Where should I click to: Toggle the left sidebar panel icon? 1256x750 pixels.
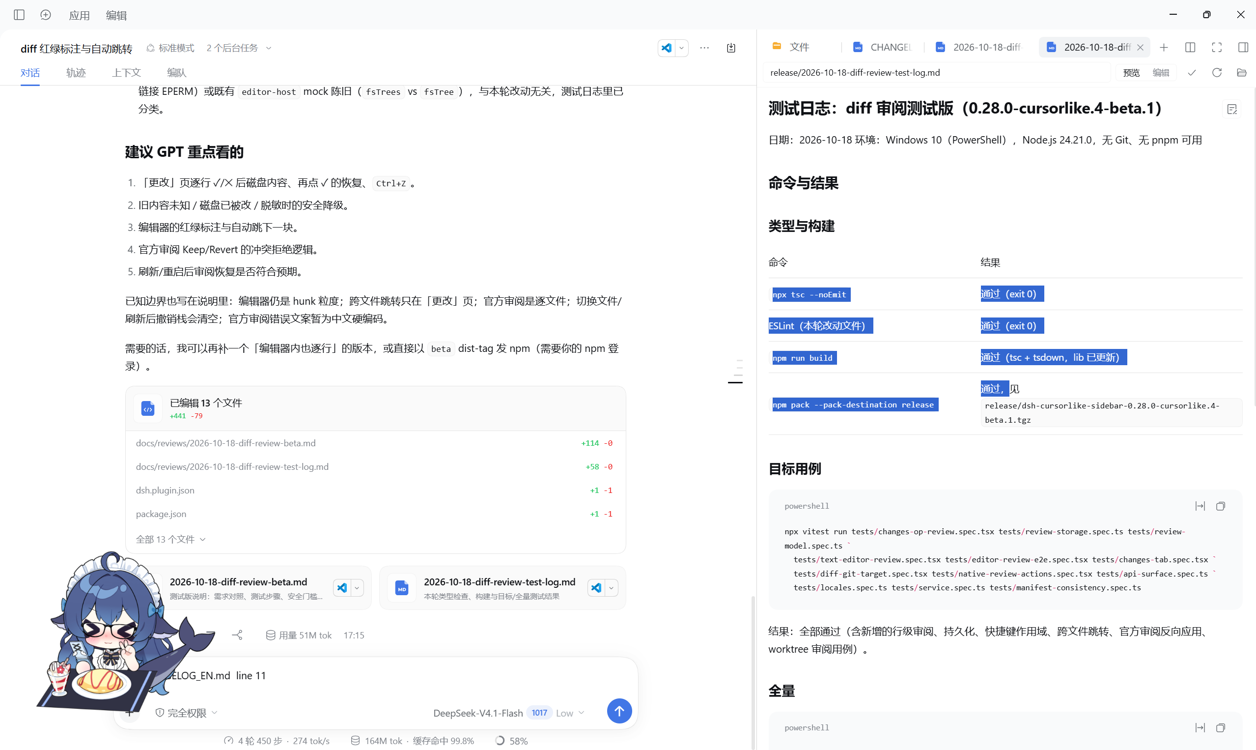19,15
